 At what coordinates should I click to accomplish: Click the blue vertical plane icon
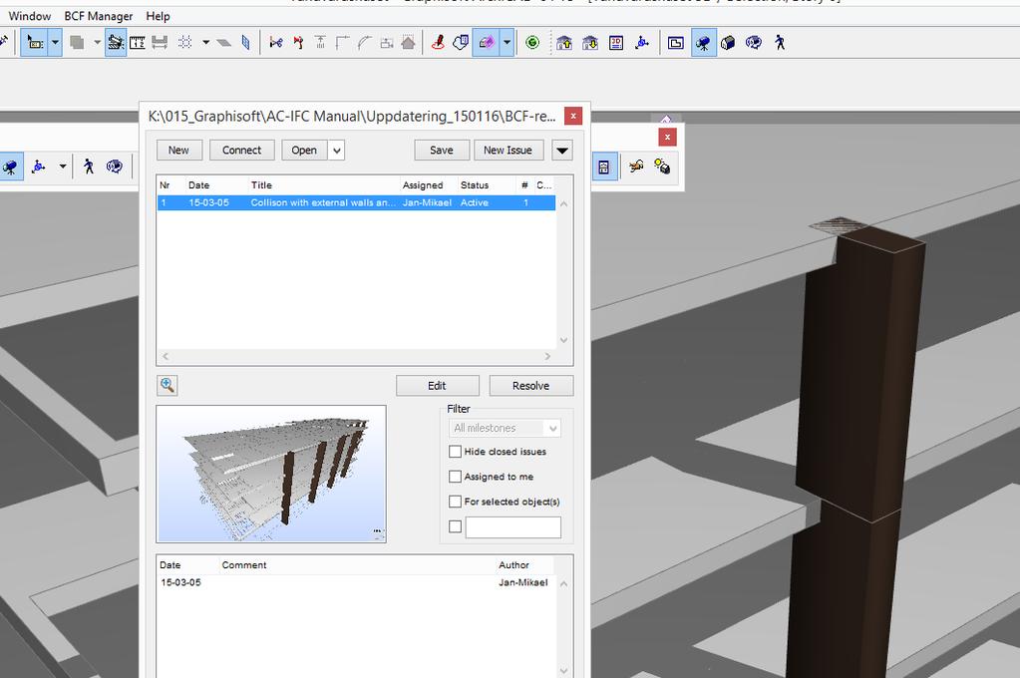pos(245,43)
